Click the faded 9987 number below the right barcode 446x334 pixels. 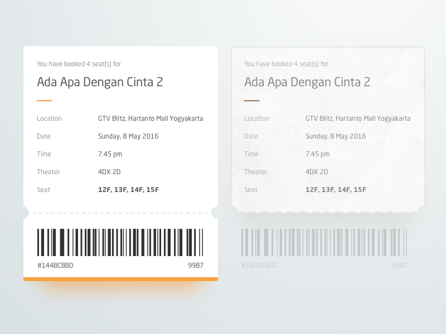[400, 266]
